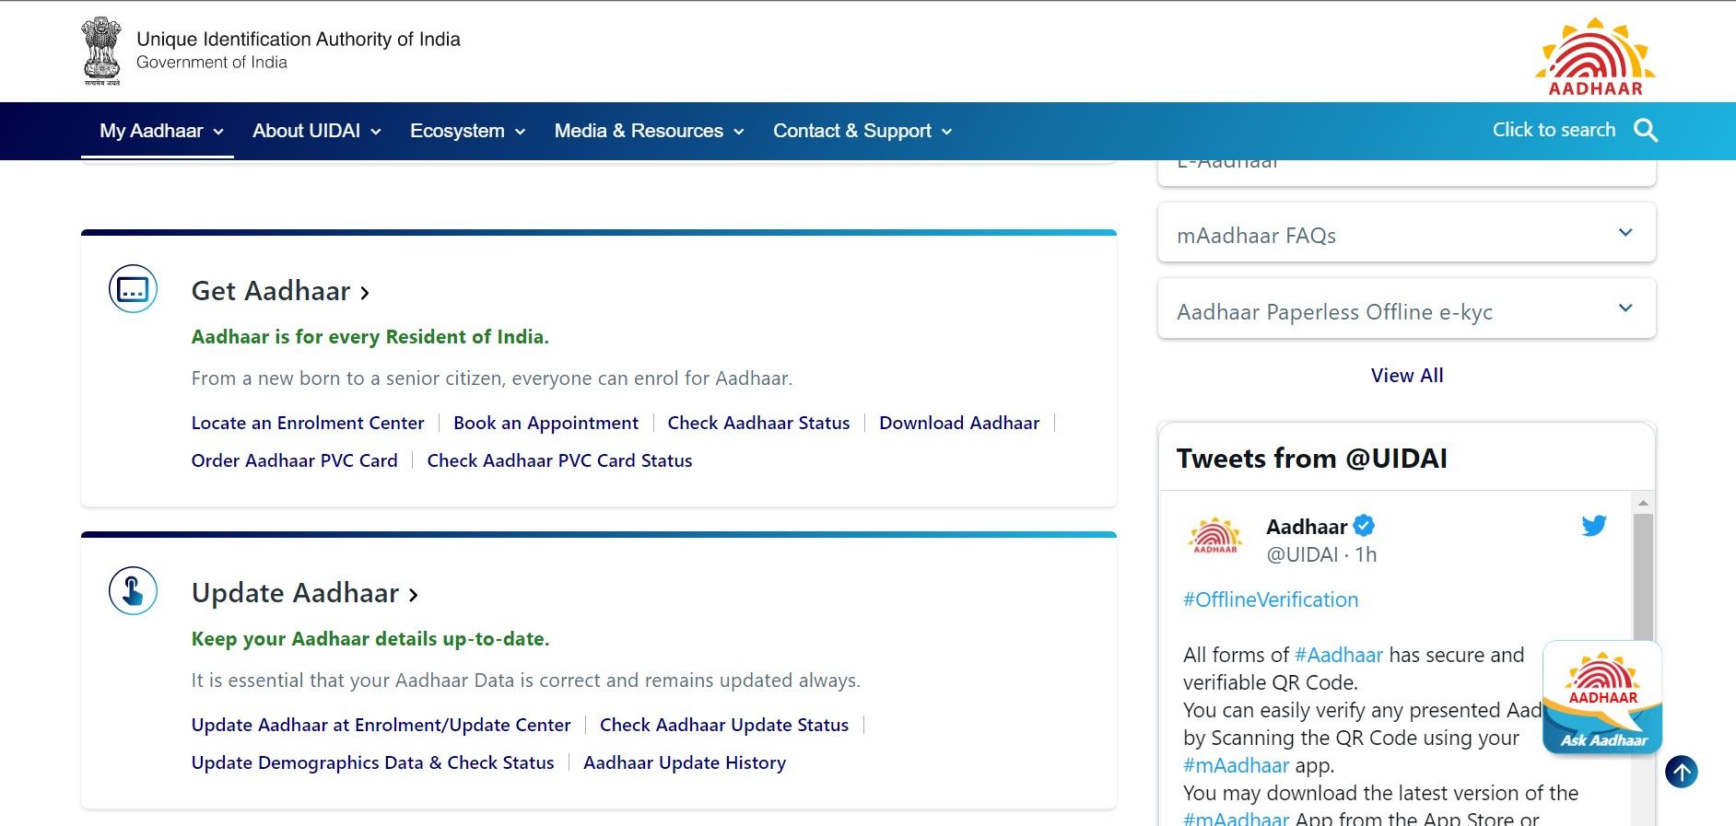Open the Media & Resources menu
This screenshot has height=826, width=1736.
[649, 131]
